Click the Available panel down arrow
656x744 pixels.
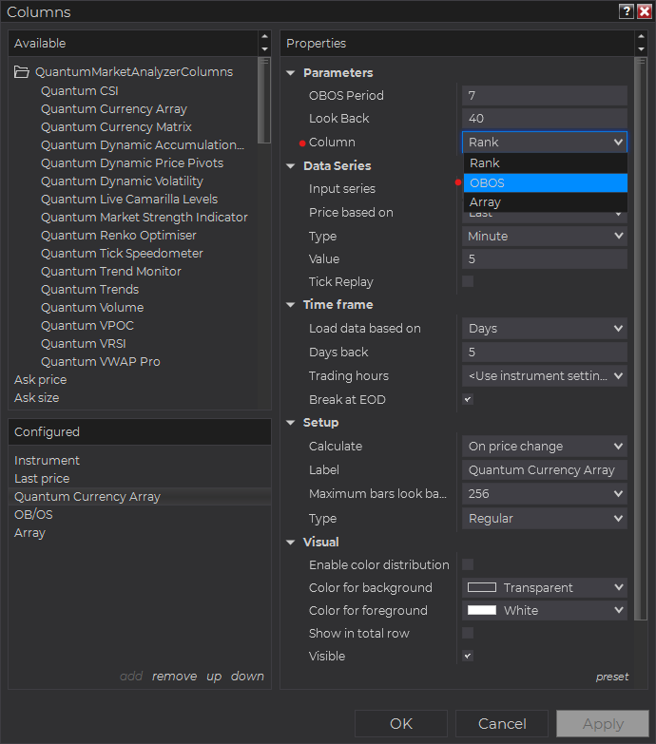[x=264, y=49]
